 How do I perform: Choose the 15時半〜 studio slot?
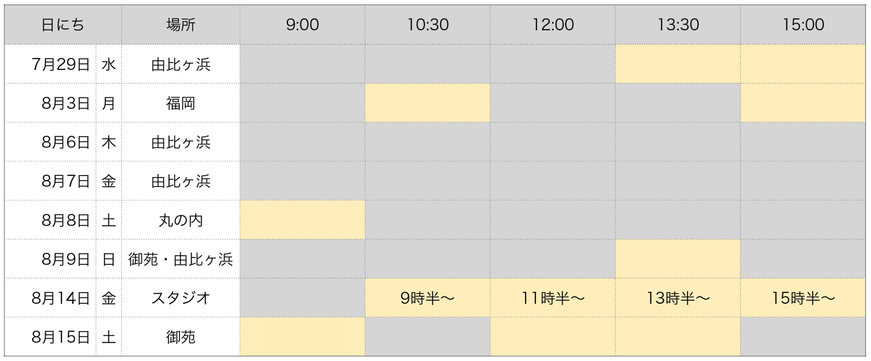(x=803, y=298)
